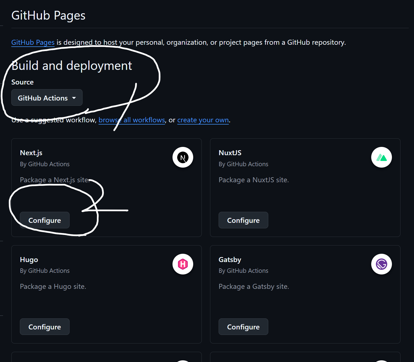This screenshot has height=362, width=414.
Task: Open the GitHub Actions source dropdown
Action: coord(47,97)
